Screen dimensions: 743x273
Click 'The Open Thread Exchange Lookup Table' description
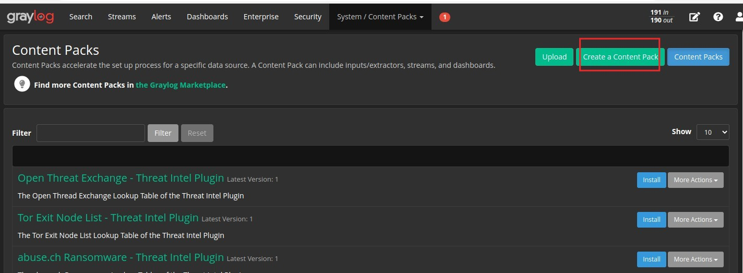click(x=131, y=196)
